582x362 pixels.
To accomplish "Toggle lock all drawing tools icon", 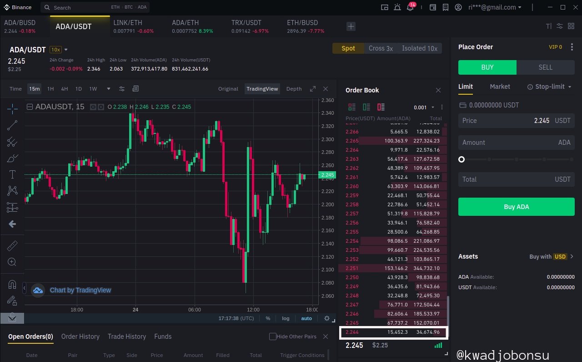I will [12, 301].
